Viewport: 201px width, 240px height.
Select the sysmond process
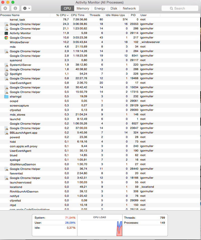pyautogui.click(x=100, y=60)
